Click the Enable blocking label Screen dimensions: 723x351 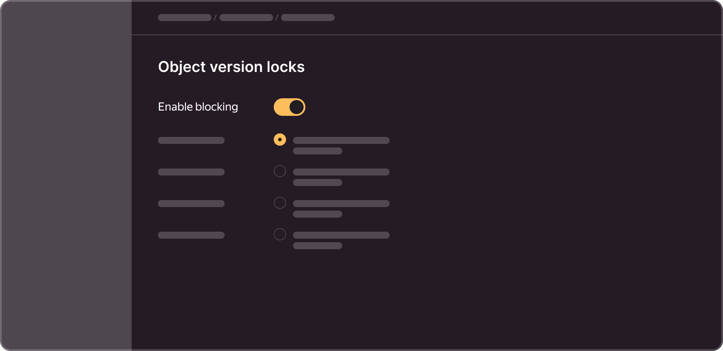click(198, 107)
